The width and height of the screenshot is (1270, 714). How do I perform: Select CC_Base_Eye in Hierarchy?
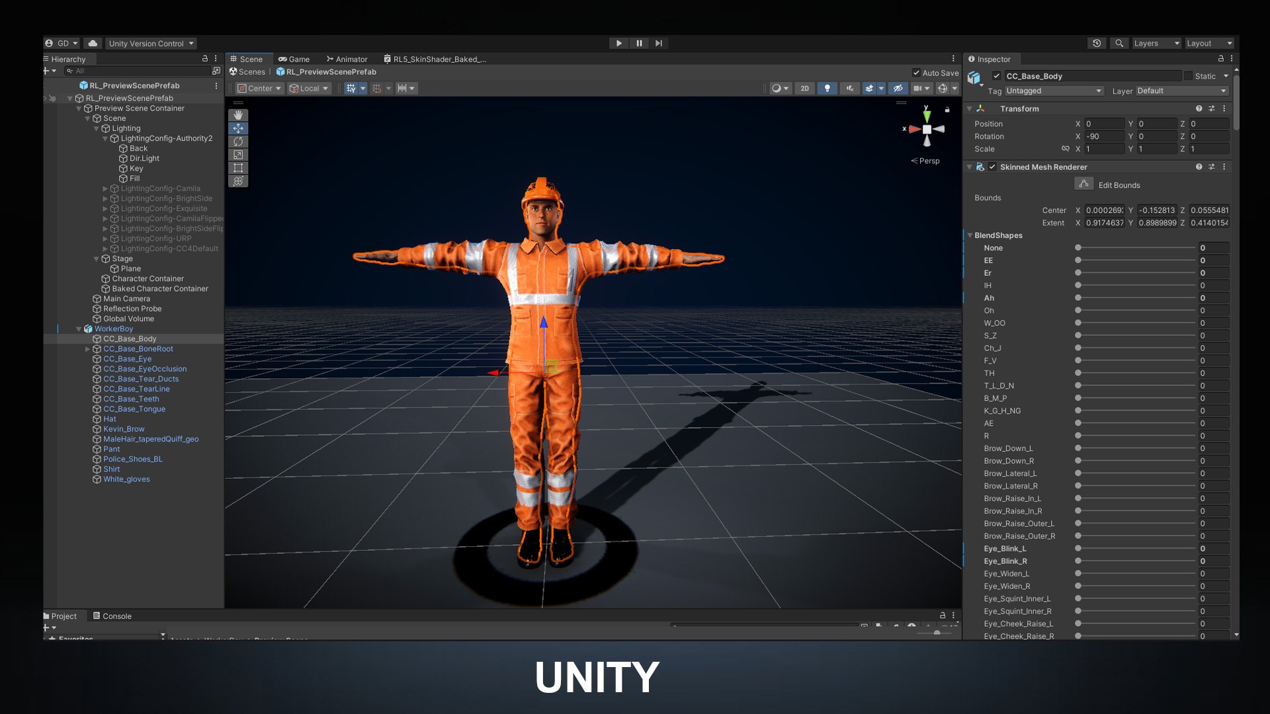click(127, 359)
